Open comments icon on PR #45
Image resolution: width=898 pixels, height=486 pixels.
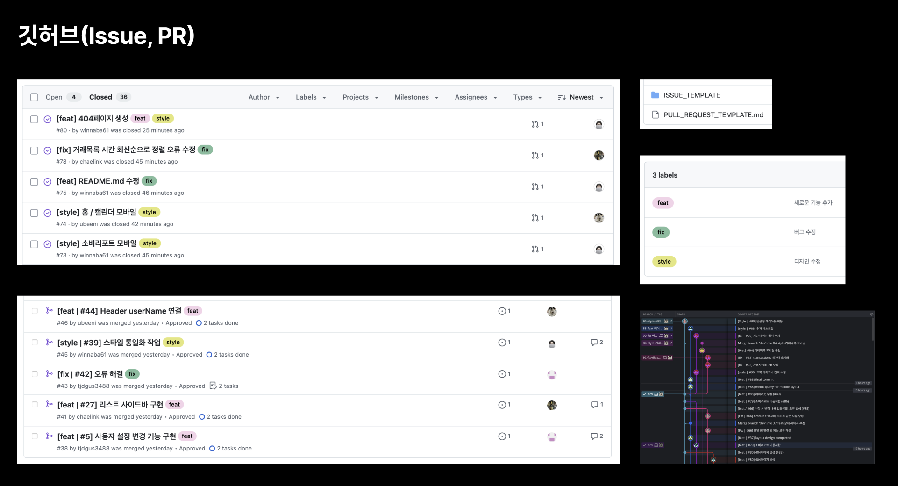594,343
